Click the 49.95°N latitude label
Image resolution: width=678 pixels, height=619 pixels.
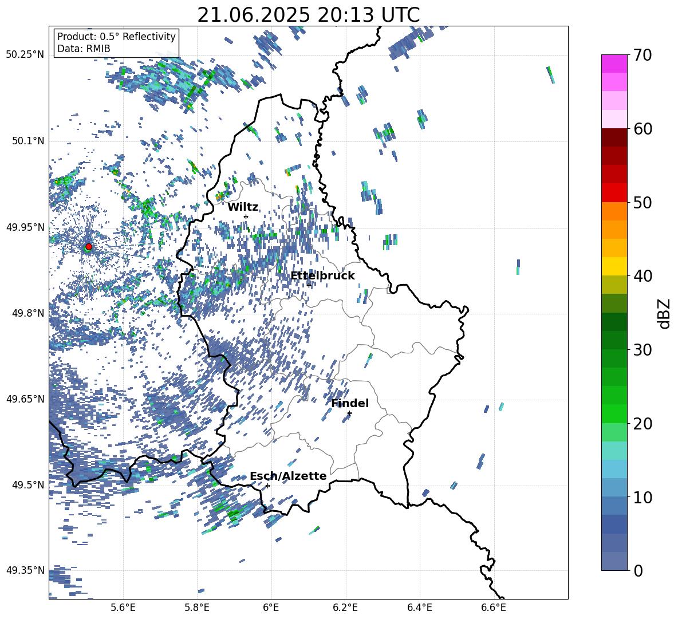click(25, 227)
